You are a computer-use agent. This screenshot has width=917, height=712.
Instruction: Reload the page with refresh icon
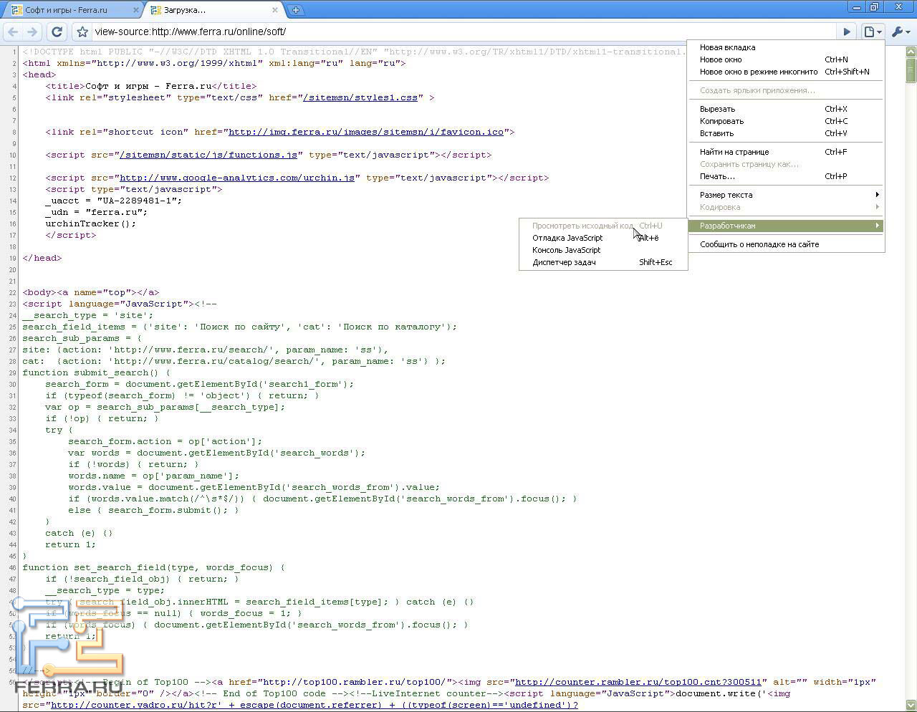(x=57, y=32)
